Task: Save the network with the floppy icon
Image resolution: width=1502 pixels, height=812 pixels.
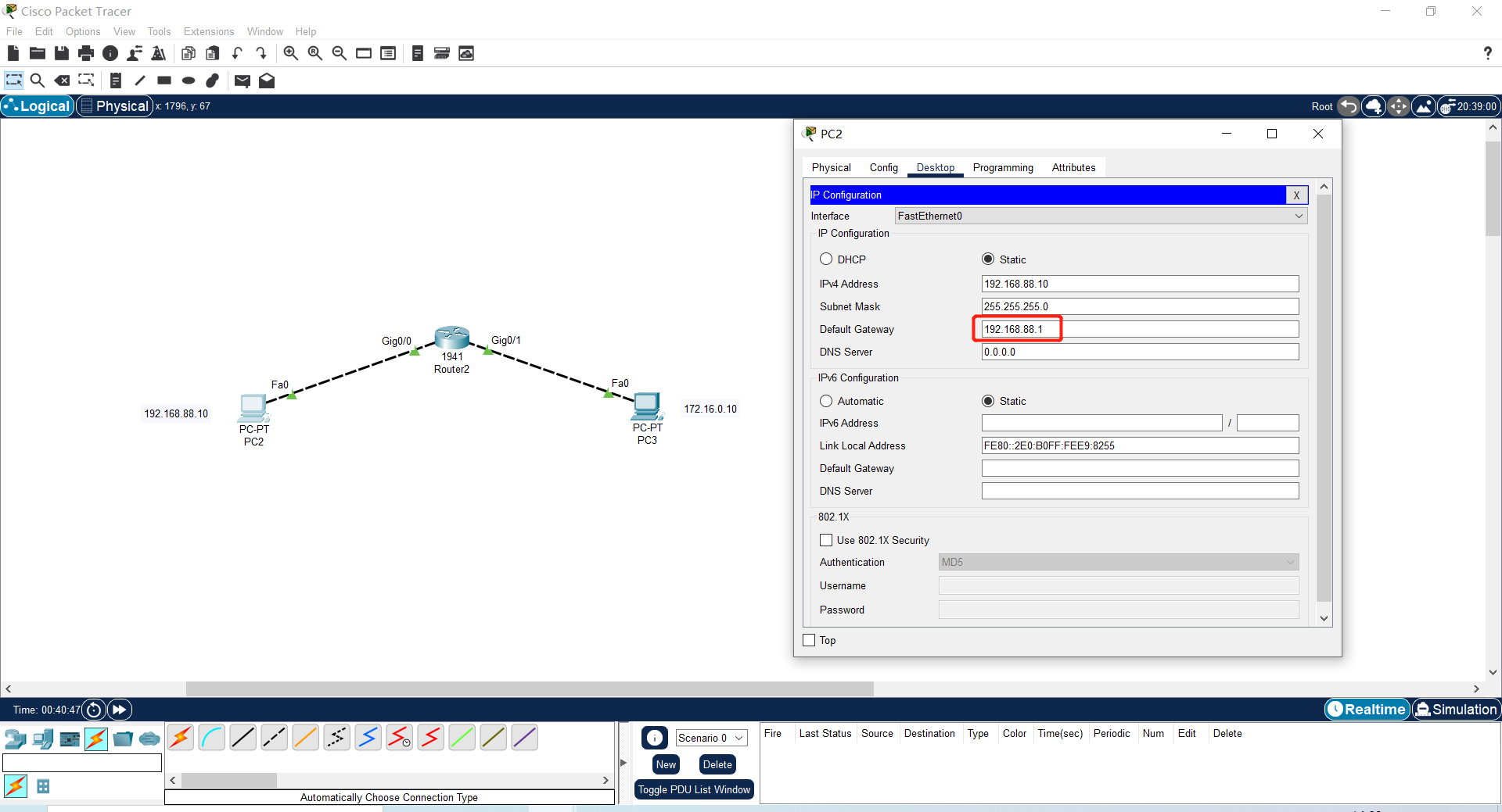Action: pos(61,53)
